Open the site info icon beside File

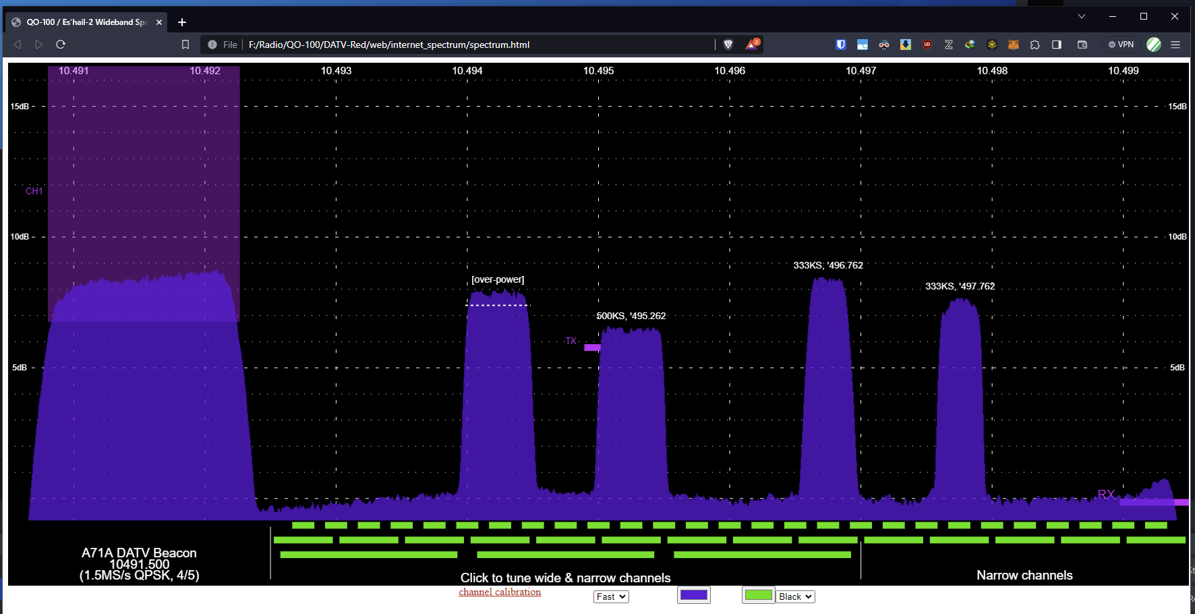point(212,45)
